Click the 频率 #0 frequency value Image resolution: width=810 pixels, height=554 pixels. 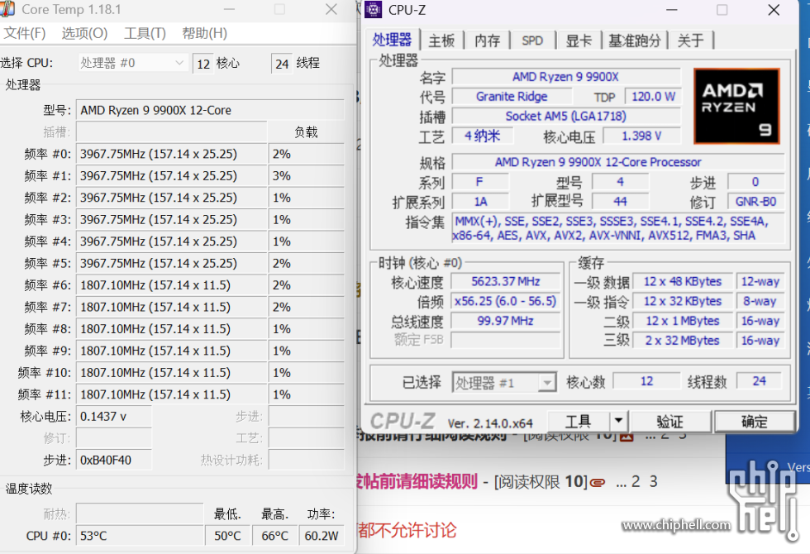click(x=172, y=154)
